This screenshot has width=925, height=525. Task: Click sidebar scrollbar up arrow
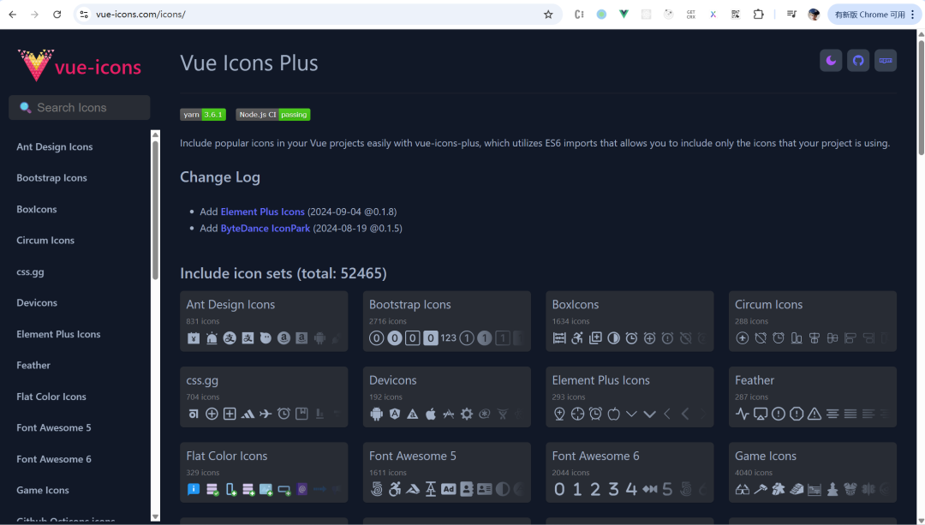pos(155,134)
